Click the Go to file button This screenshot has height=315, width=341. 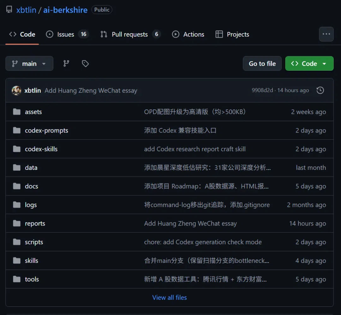pos(262,63)
